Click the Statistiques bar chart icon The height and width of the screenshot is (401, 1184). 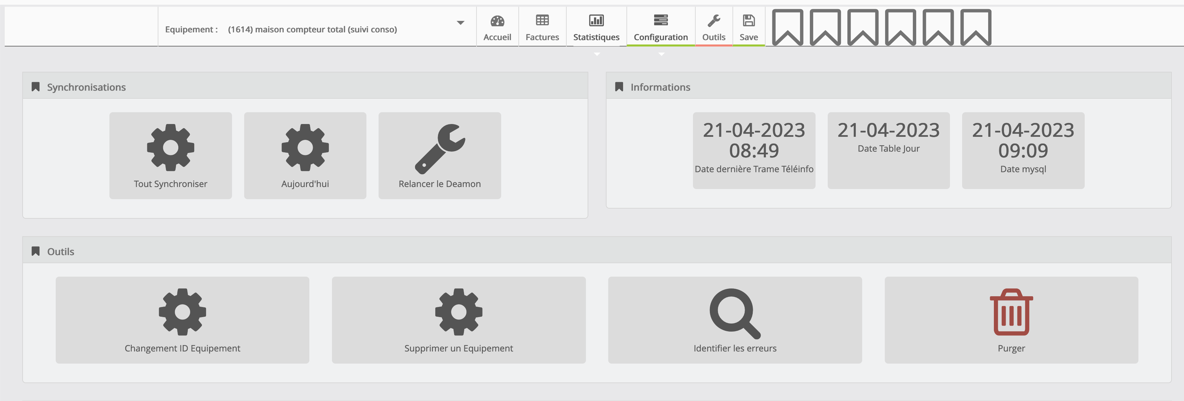pyautogui.click(x=596, y=20)
